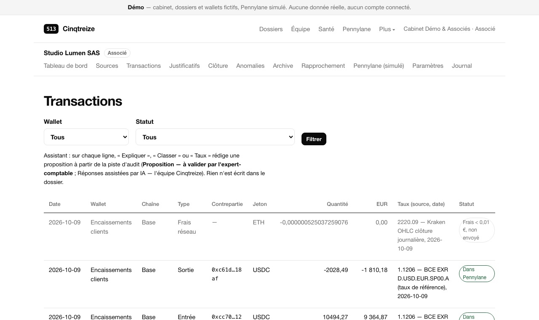Open the Wallet filter dropdown

(86, 137)
